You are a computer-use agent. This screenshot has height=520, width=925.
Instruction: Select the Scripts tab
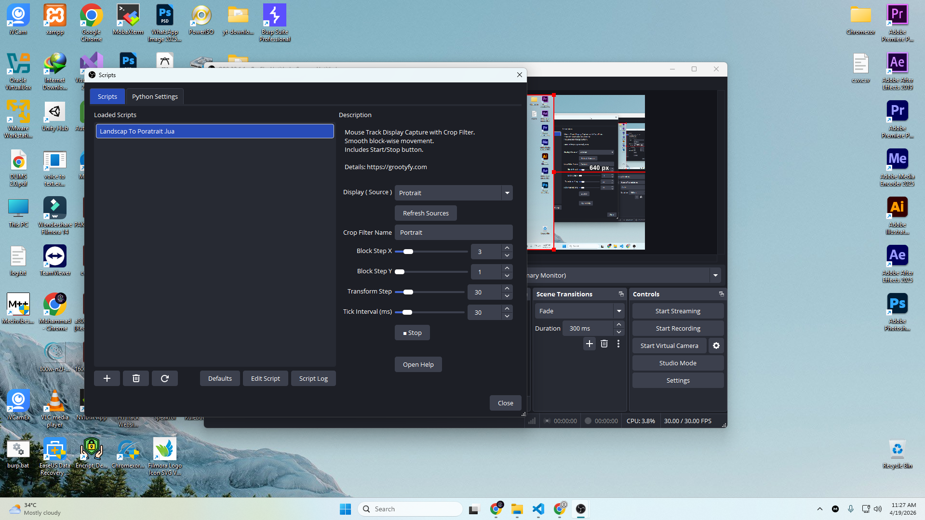tap(107, 96)
